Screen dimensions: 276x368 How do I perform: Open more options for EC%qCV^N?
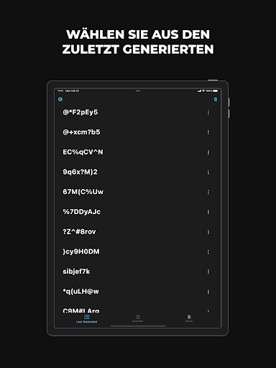pos(208,152)
